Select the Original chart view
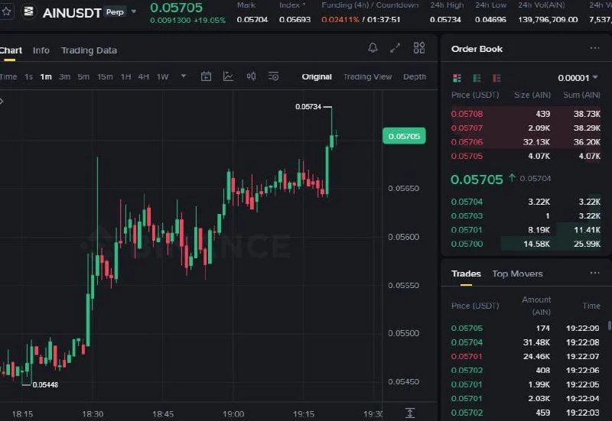The height and width of the screenshot is (421, 612). click(x=317, y=77)
